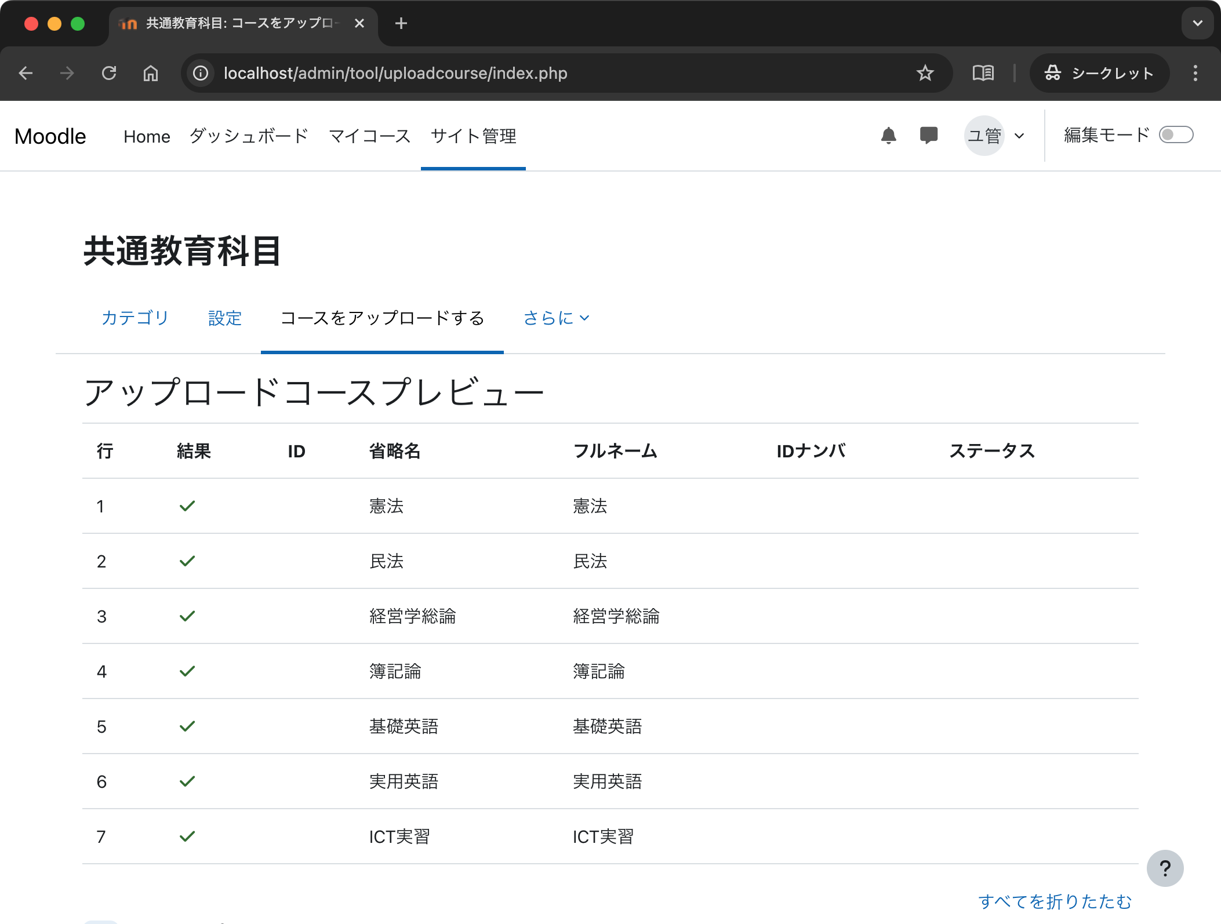Click the browser back arrow
The height and width of the screenshot is (924, 1221).
click(x=26, y=73)
